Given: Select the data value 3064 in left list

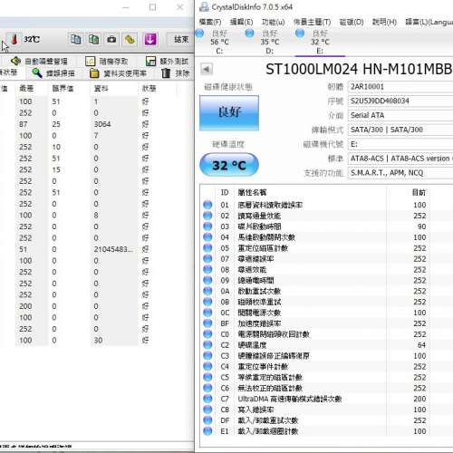Looking at the screenshot, I should point(102,124).
